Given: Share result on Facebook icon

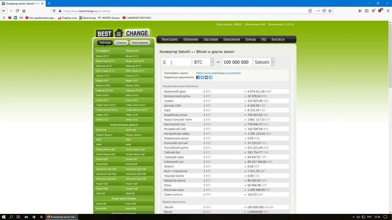Looking at the screenshot, I should point(198,78).
